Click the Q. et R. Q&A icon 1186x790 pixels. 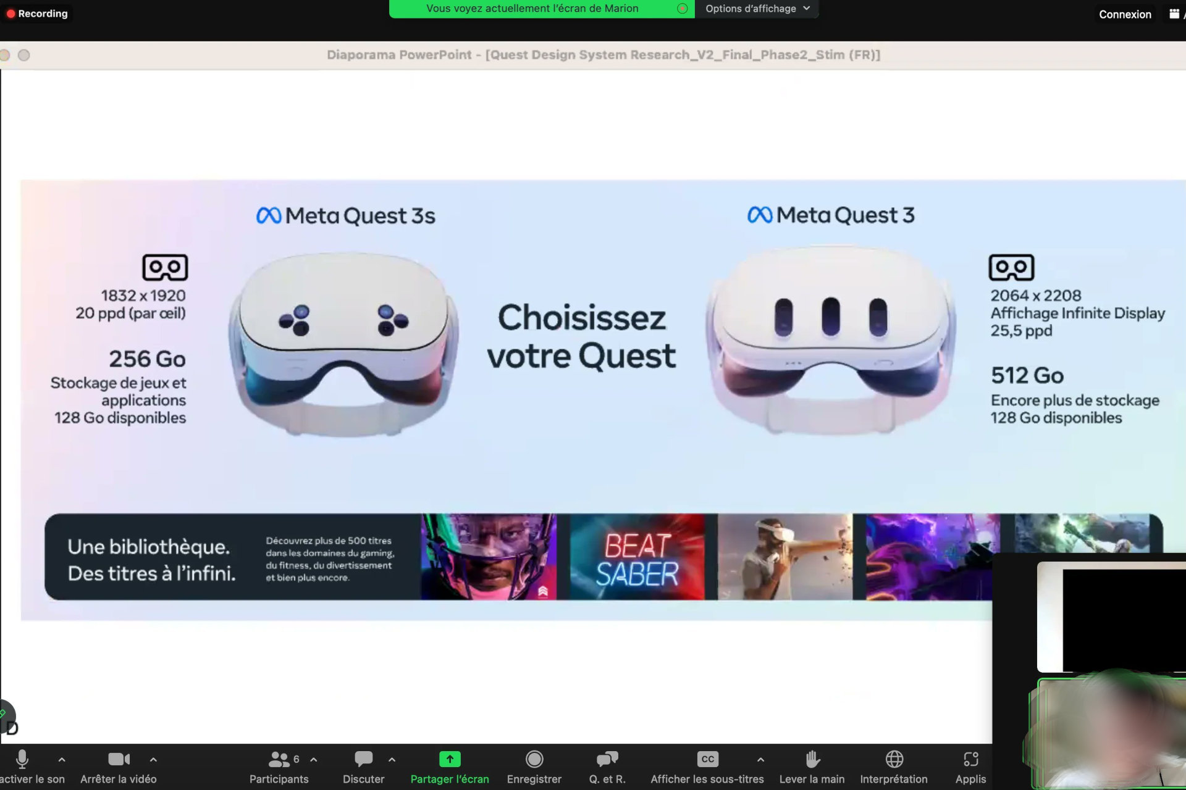[607, 765]
